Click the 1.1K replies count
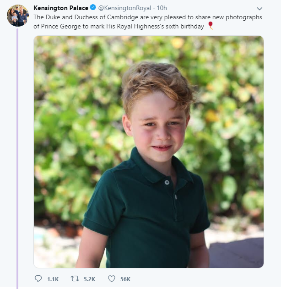 tap(53, 279)
